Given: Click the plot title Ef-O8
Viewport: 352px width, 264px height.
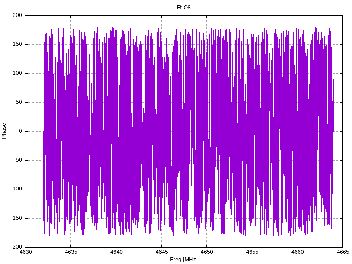Looking at the screenshot, I should tap(184, 8).
